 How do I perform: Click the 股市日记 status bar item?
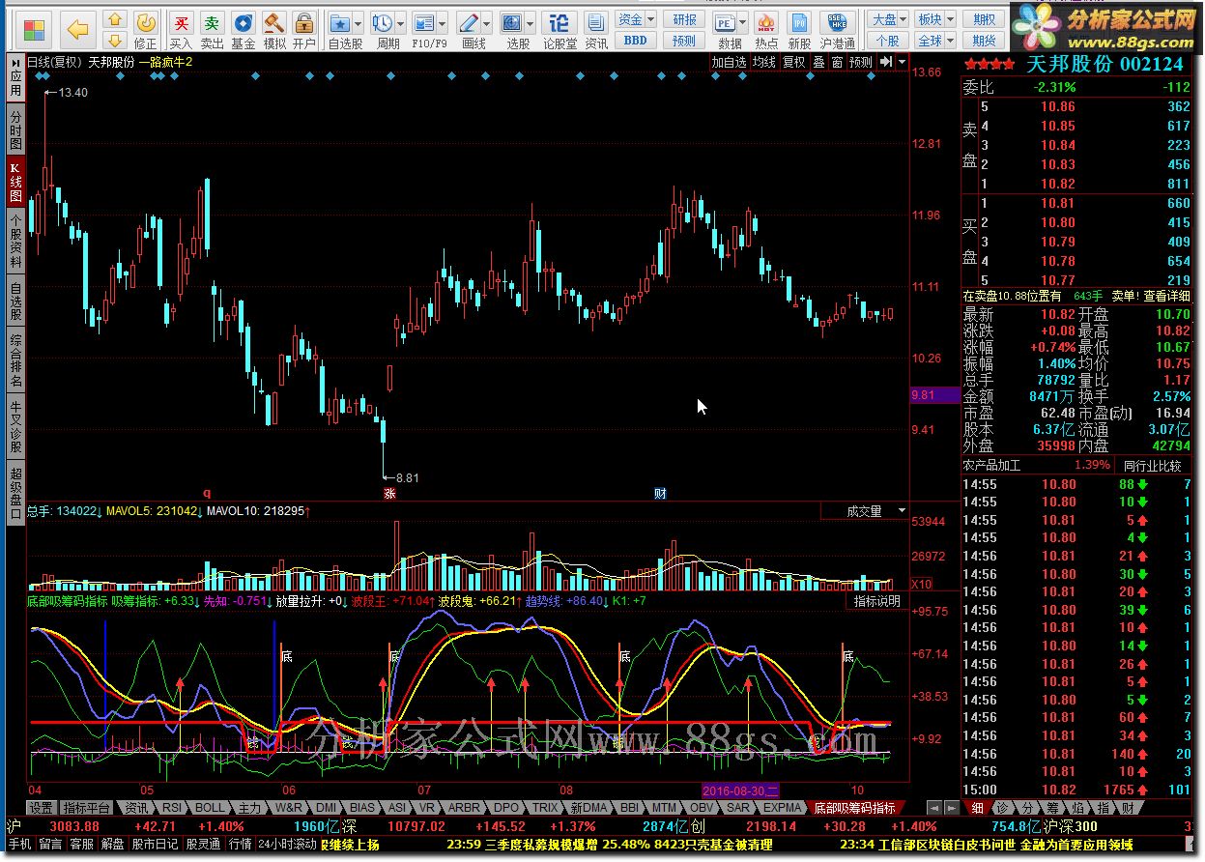[156, 844]
